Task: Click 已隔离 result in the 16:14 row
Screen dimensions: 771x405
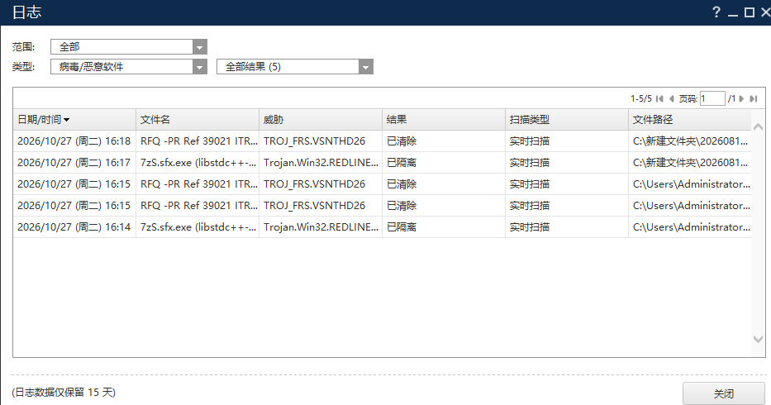Action: [402, 226]
